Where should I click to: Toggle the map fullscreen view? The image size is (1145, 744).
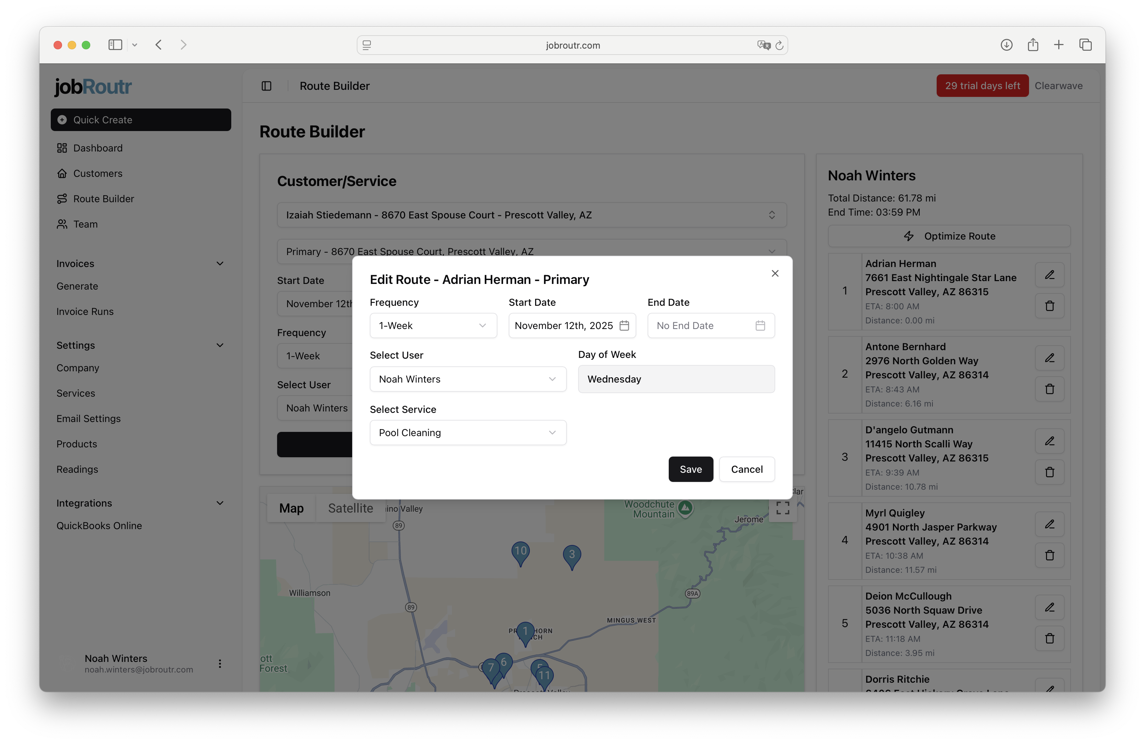pos(783,508)
